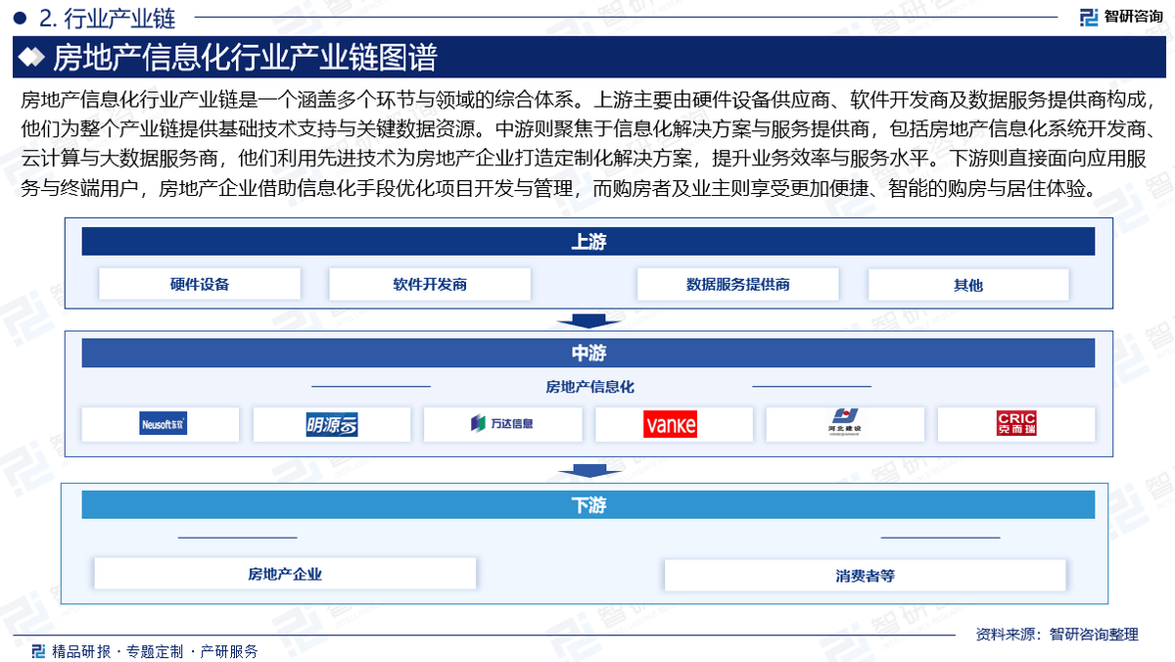Select the 明源云 logo tile
Image resolution: width=1175 pixels, height=662 pixels.
pyautogui.click(x=331, y=424)
